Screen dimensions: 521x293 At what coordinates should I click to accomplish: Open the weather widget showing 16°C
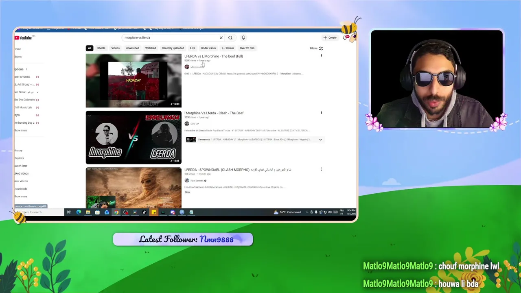click(287, 212)
